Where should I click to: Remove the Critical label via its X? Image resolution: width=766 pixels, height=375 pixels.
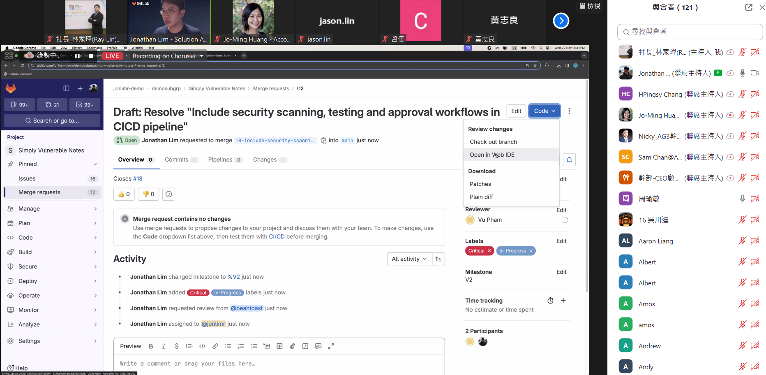tap(489, 251)
